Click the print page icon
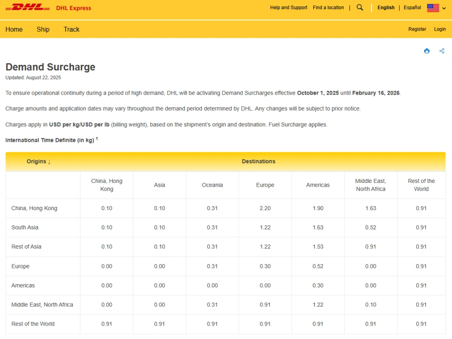 click(x=426, y=51)
